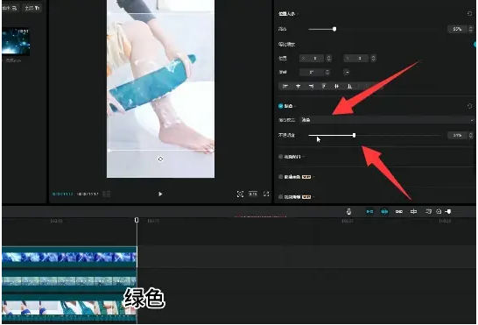
Task: Play the video preview
Action: tap(160, 194)
